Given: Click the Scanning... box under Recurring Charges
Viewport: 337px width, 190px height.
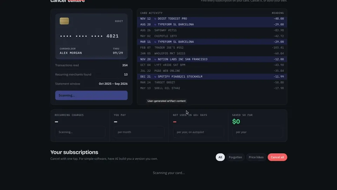Looking at the screenshot, I should 80,132.
